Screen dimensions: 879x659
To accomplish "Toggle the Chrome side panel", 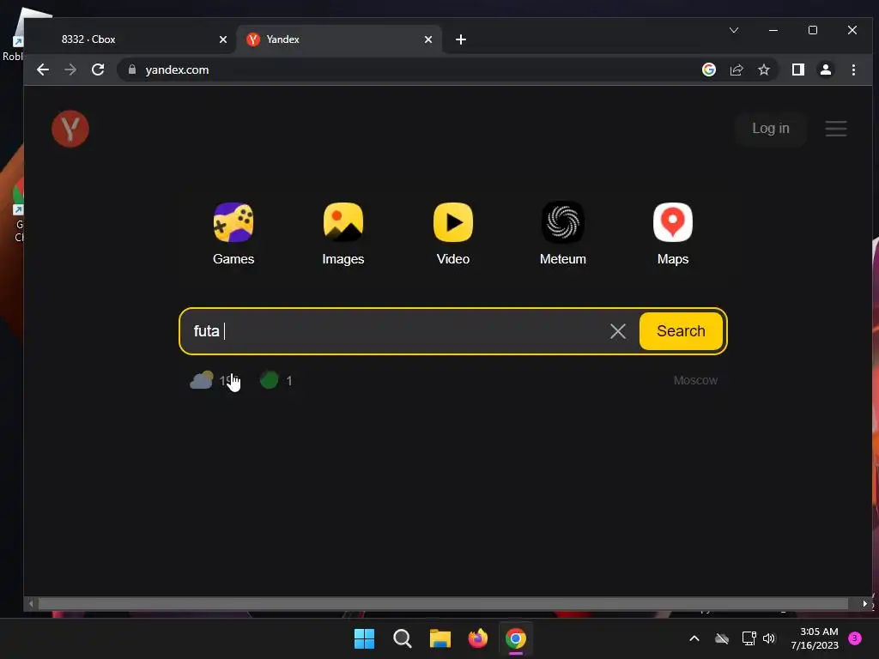I will click(798, 70).
